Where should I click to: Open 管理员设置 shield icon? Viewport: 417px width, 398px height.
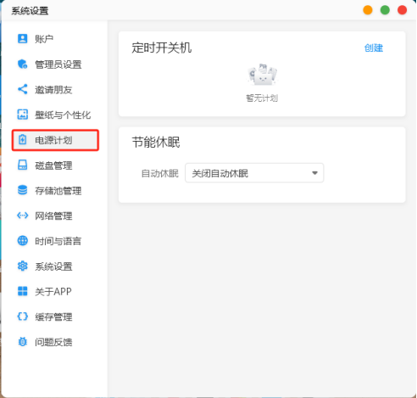pyautogui.click(x=23, y=64)
